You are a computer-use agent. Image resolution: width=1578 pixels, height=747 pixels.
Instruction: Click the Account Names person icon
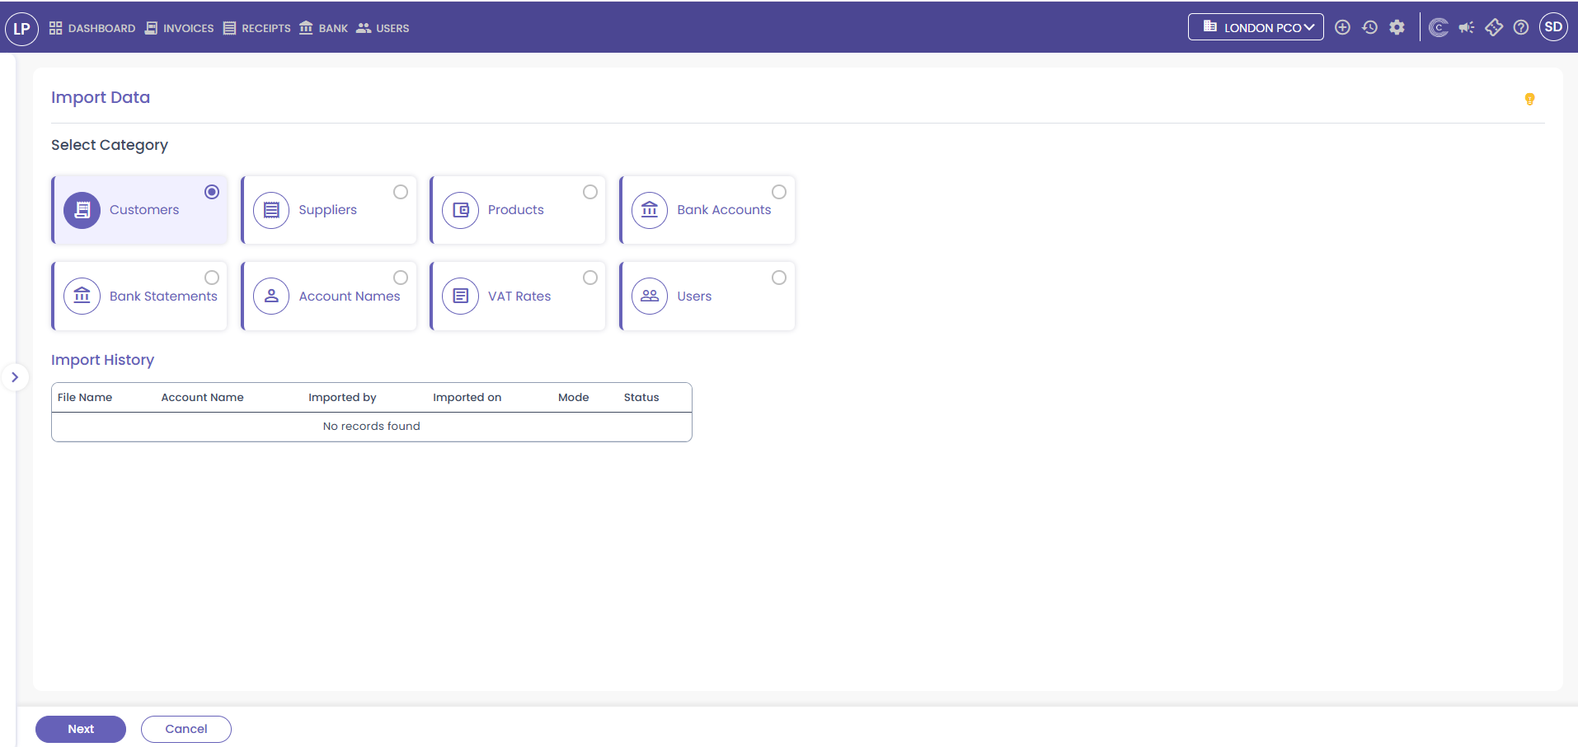pos(271,296)
